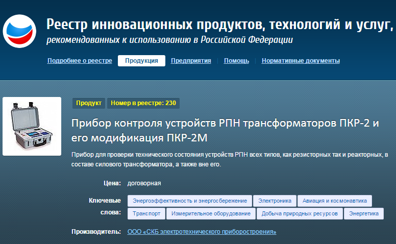Click the 'Производитель:' label

96,232
